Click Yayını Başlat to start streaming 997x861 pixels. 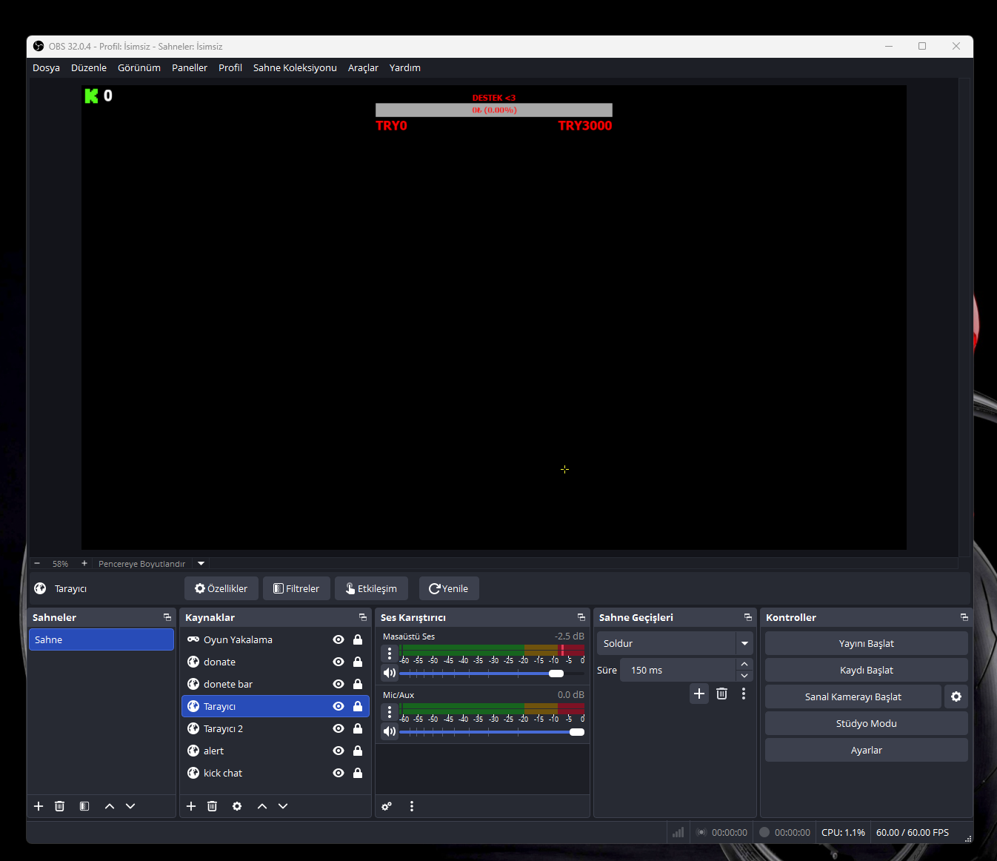[x=867, y=643]
